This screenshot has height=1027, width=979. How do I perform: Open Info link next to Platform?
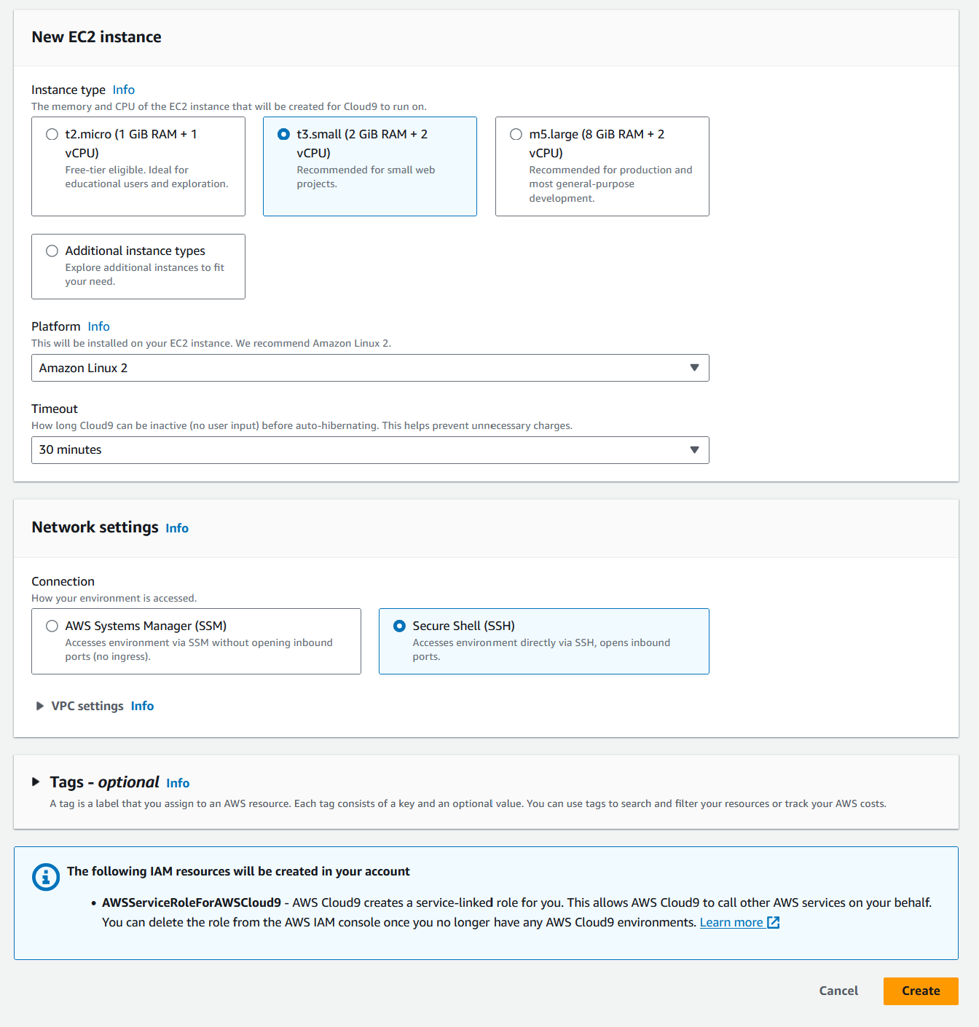pyautogui.click(x=99, y=326)
